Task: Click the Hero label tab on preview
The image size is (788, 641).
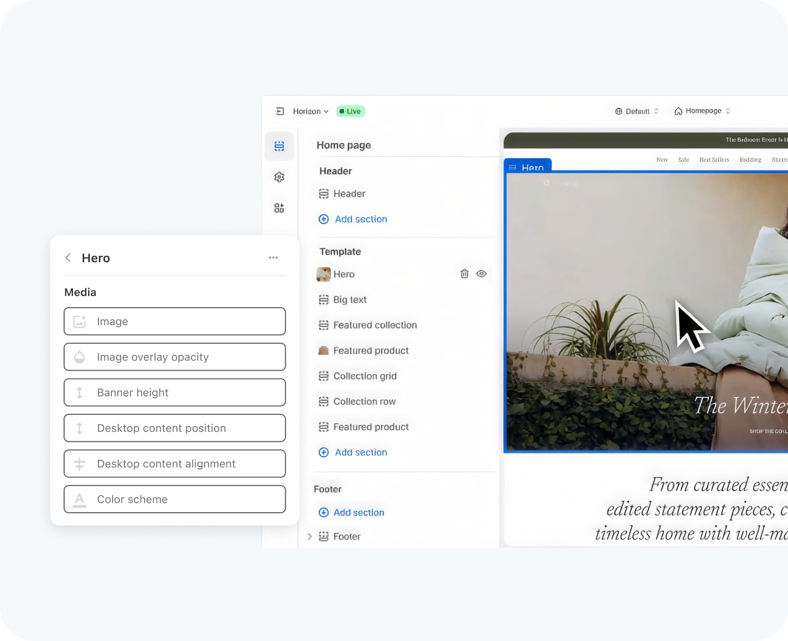Action: tap(527, 167)
